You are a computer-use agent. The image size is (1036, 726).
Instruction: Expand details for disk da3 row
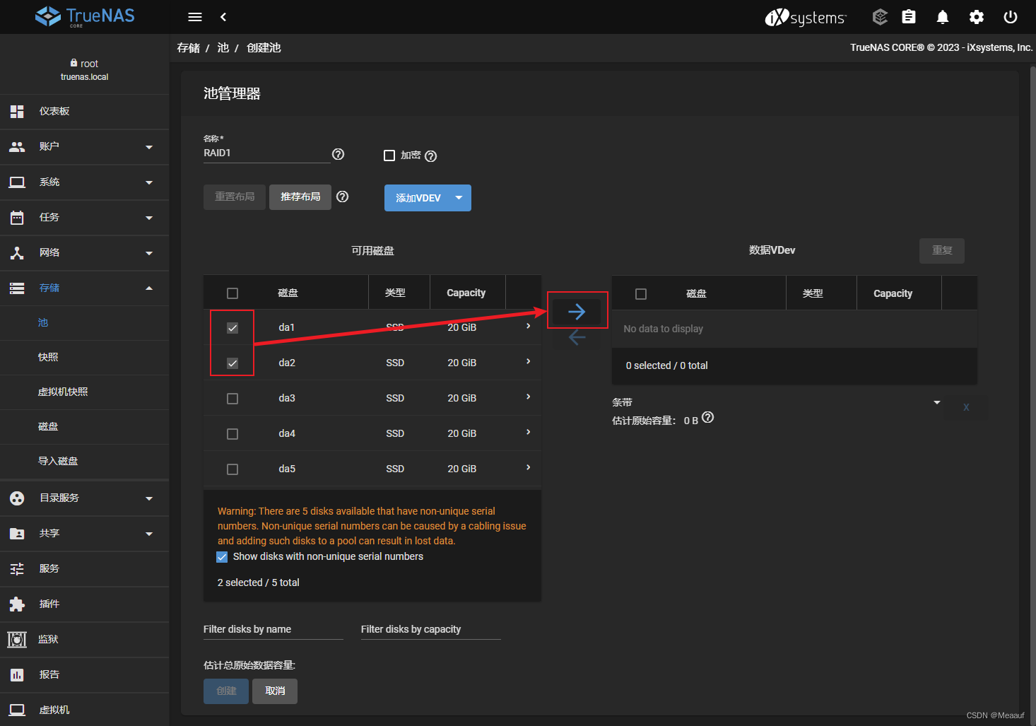coord(528,397)
